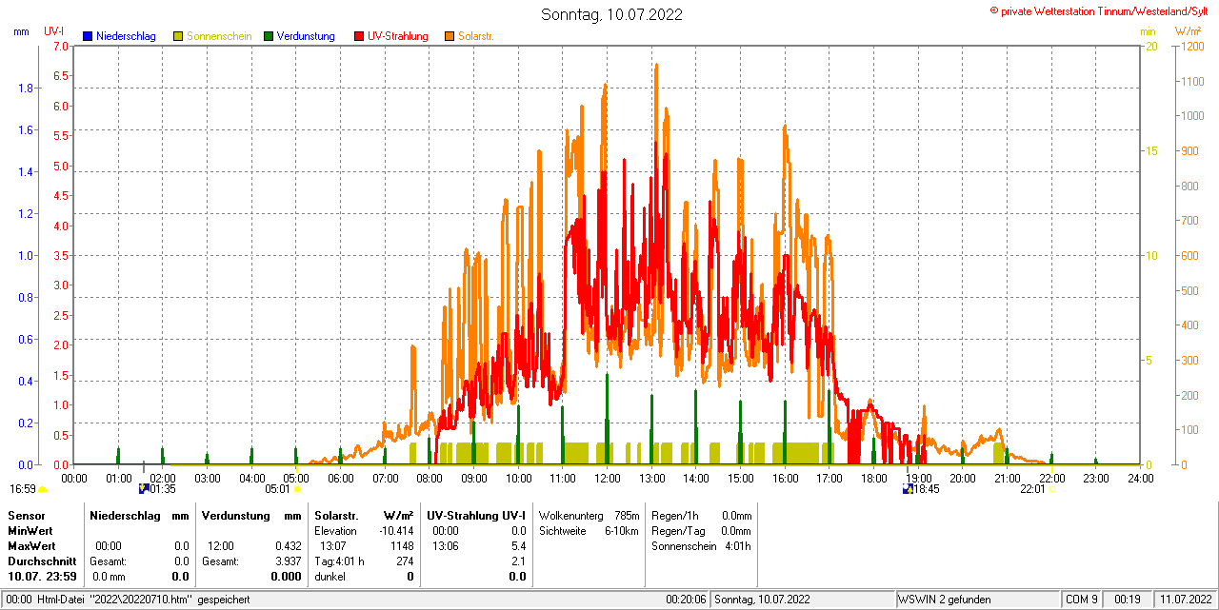This screenshot has width=1219, height=610.
Task: Click the 10.07. 23:59 timestamp
Action: 42,577
